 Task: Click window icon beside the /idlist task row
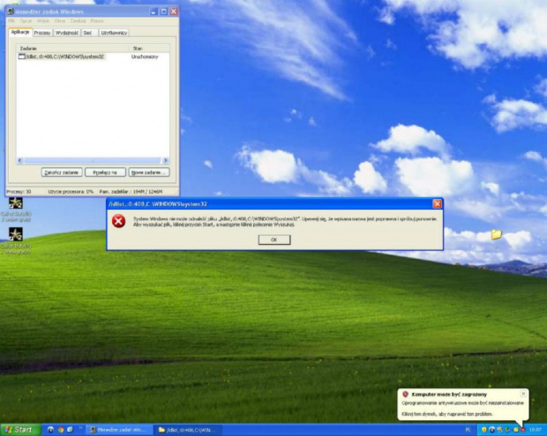tap(22, 56)
